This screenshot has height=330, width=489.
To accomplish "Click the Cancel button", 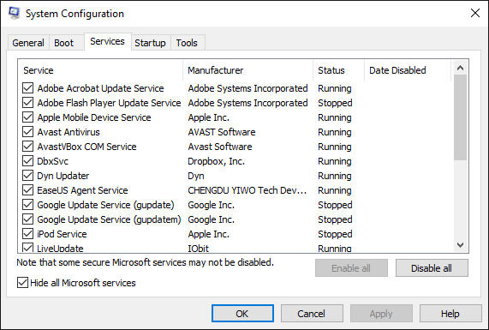I will tap(312, 314).
